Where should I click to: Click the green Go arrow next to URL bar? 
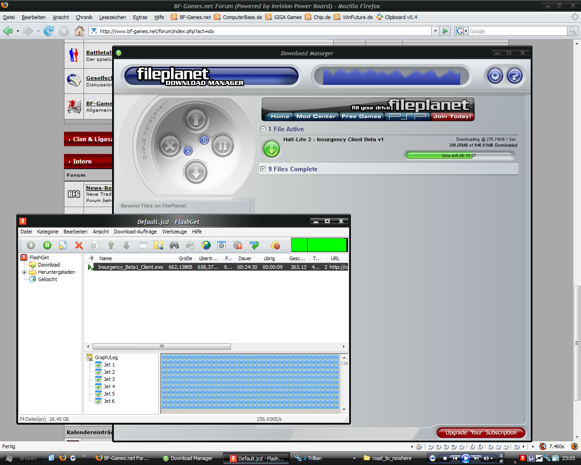coord(445,31)
